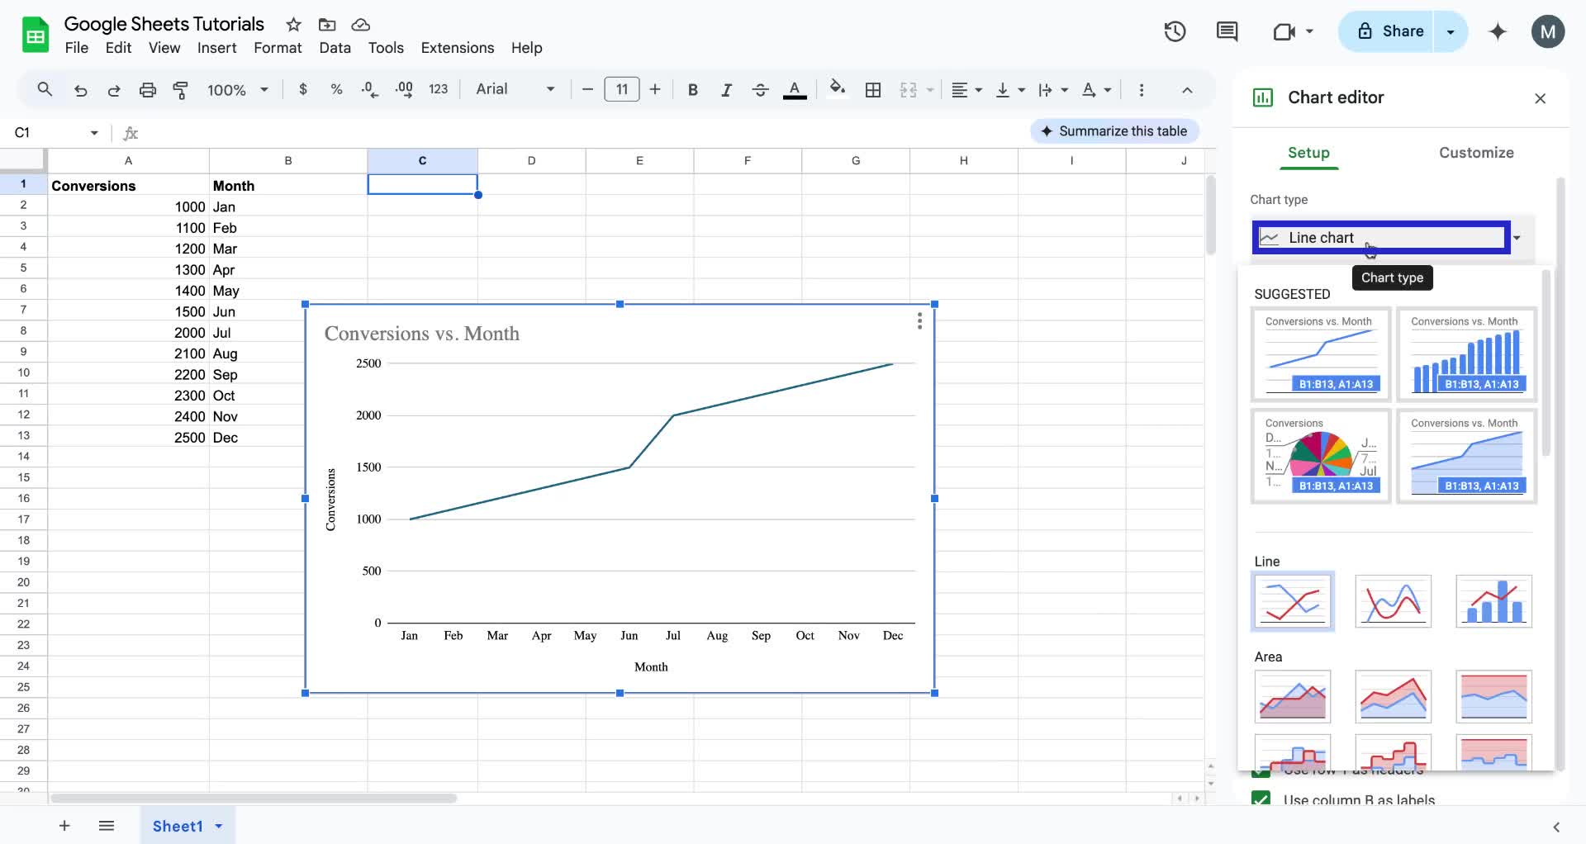The width and height of the screenshot is (1586, 844).
Task: Open the Extensions menu
Action: pyautogui.click(x=457, y=48)
